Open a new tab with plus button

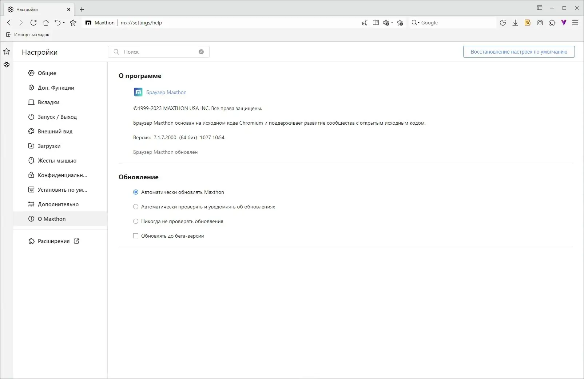tap(82, 9)
